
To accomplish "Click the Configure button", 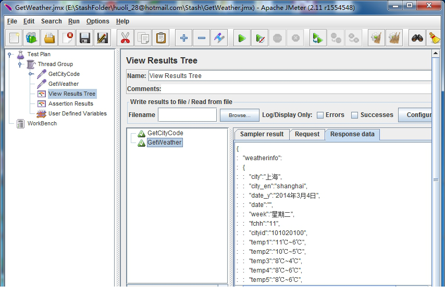I will [415, 115].
